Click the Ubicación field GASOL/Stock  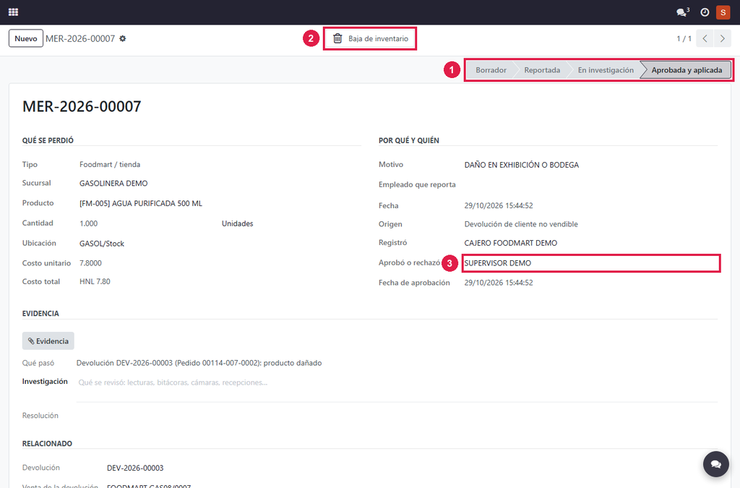coord(101,244)
